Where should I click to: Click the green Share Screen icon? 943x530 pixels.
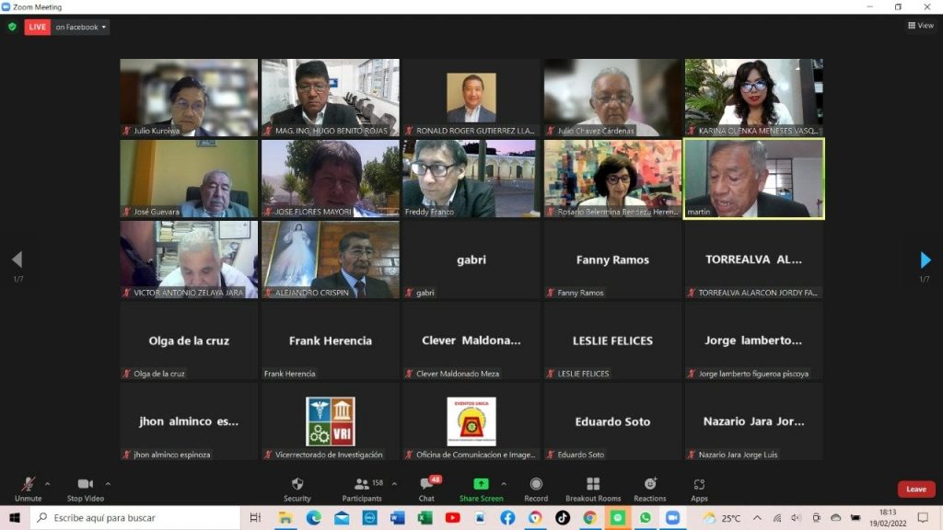pyautogui.click(x=481, y=485)
